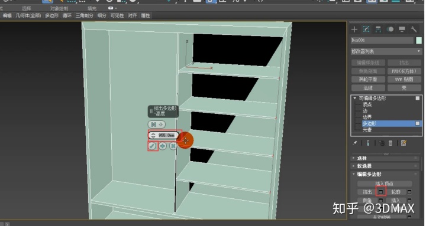The height and width of the screenshot is (226, 426).
Task: Apply the 法线 modifier button
Action: (x=368, y=88)
